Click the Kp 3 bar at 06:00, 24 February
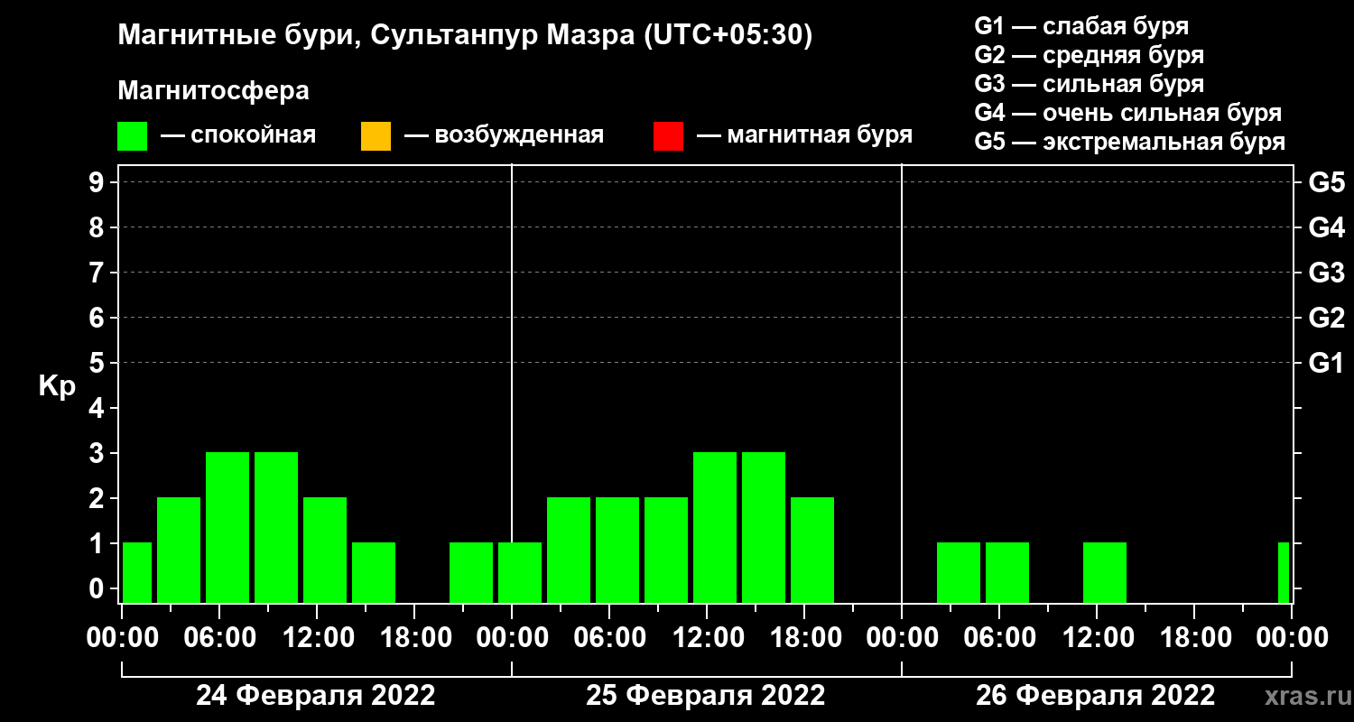The height and width of the screenshot is (722, 1354). click(x=227, y=528)
